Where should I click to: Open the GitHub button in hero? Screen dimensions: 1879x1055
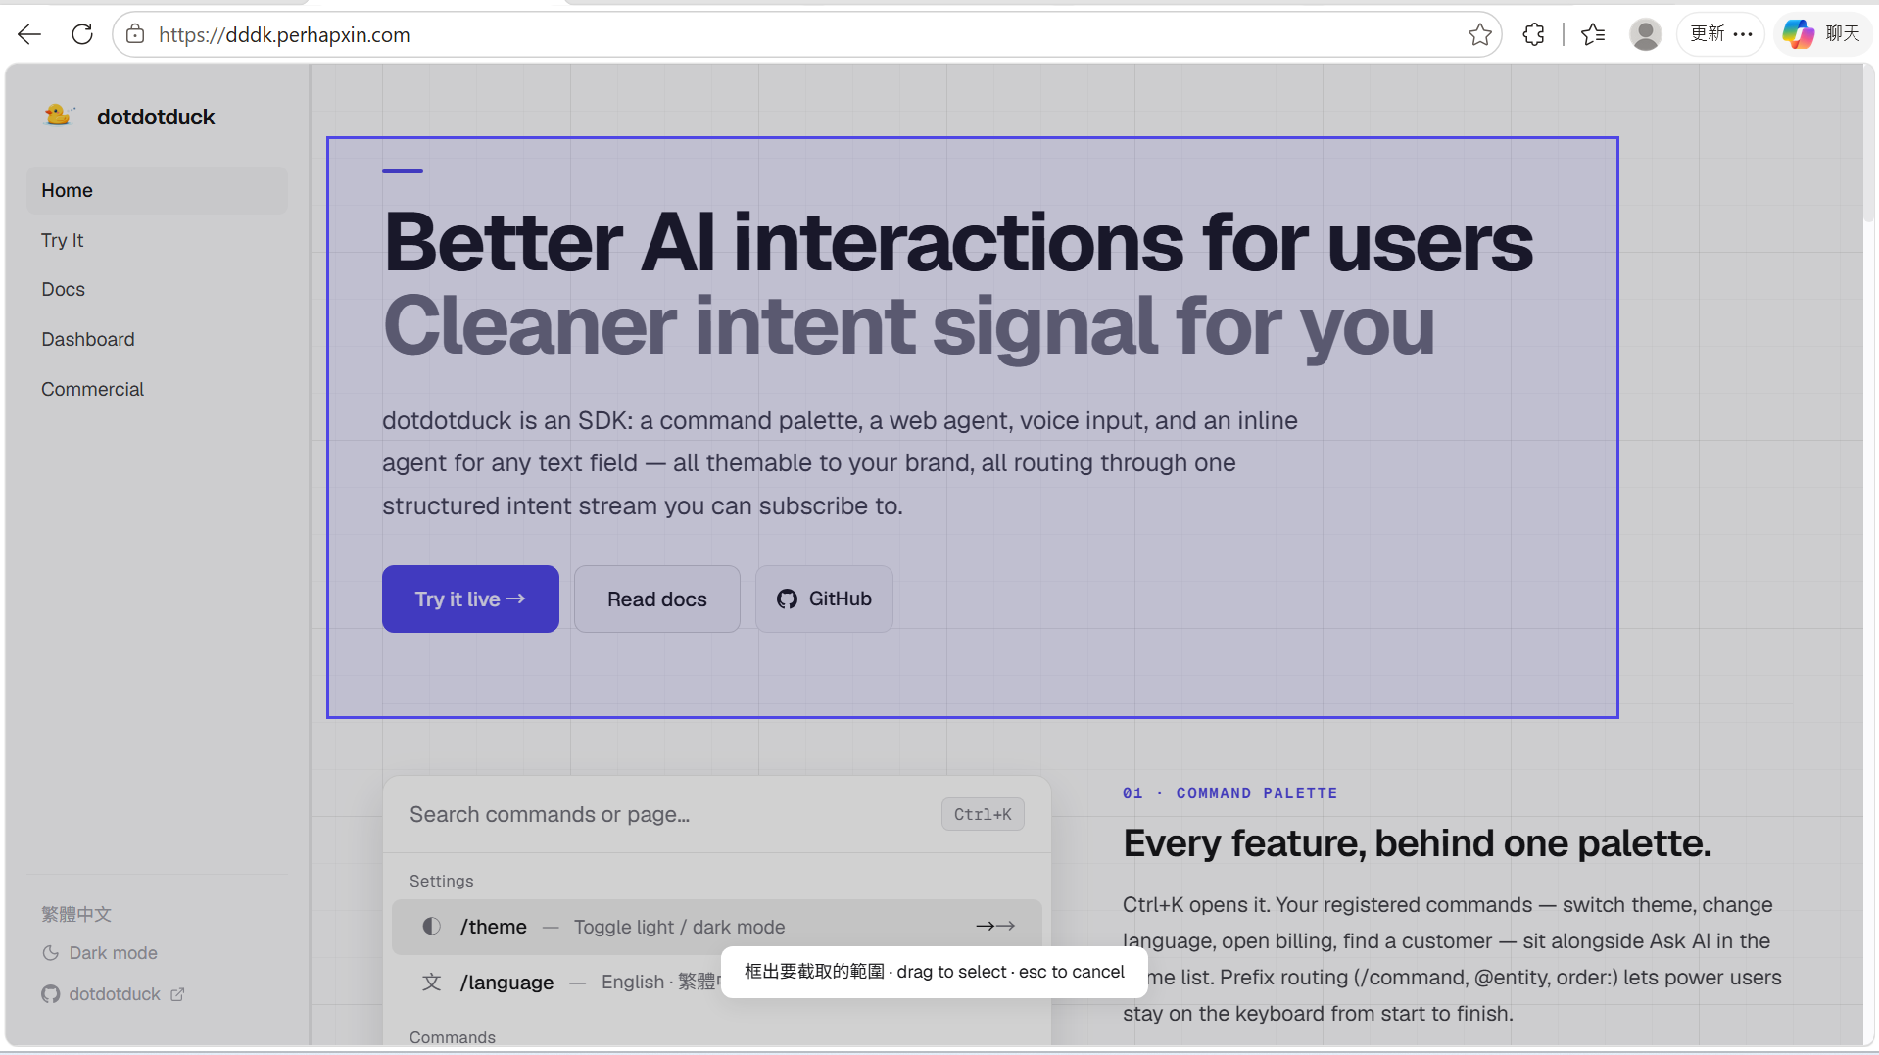tap(824, 599)
